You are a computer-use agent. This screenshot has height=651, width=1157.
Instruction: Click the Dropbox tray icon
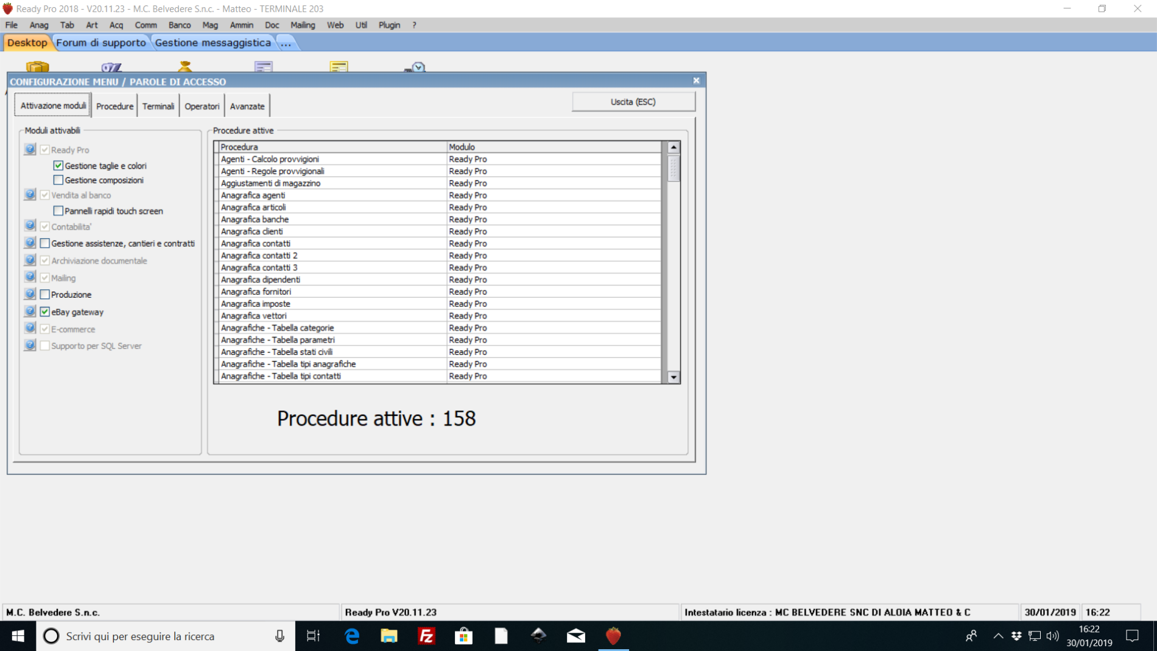(1016, 636)
